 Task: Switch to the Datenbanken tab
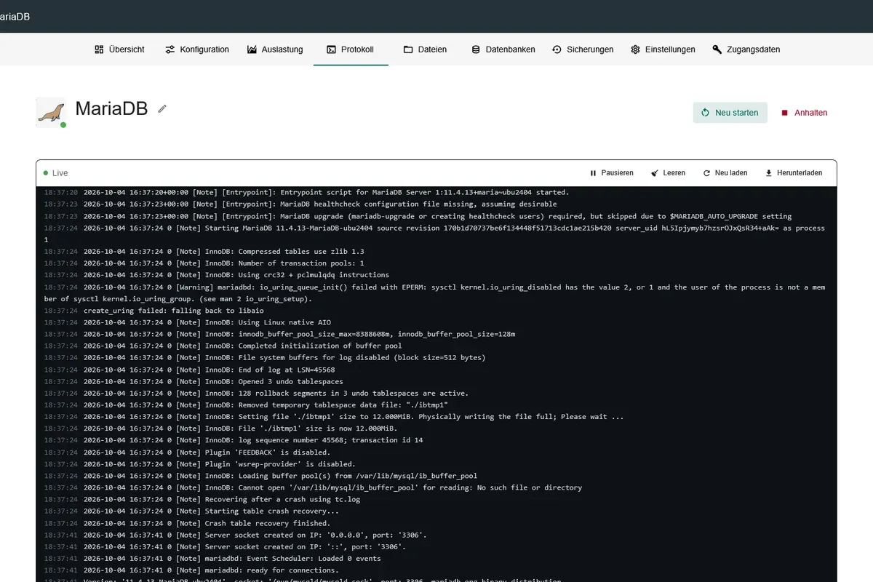coord(503,49)
